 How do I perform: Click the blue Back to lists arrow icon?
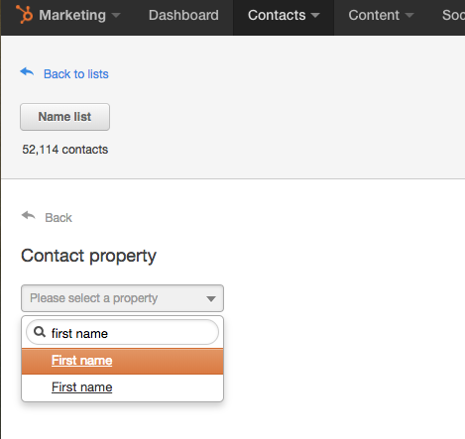coord(27,72)
